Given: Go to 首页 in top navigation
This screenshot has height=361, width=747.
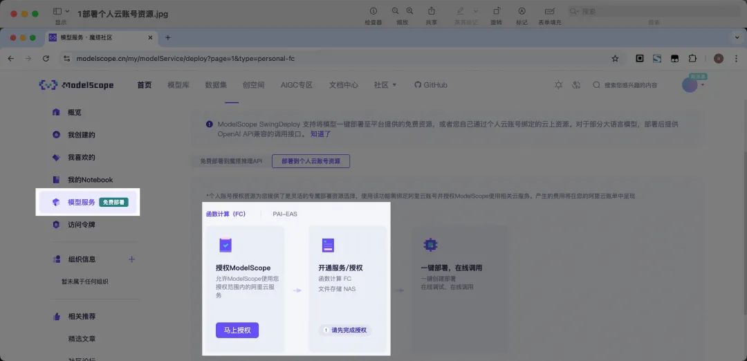Looking at the screenshot, I should (x=145, y=85).
